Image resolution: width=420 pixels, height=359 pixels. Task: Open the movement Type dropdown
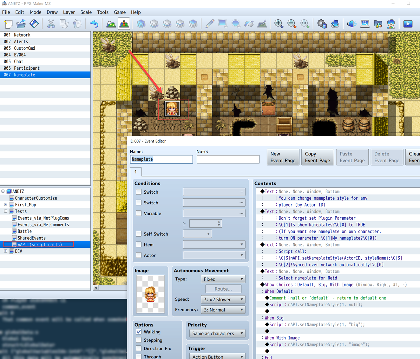pyautogui.click(x=223, y=279)
